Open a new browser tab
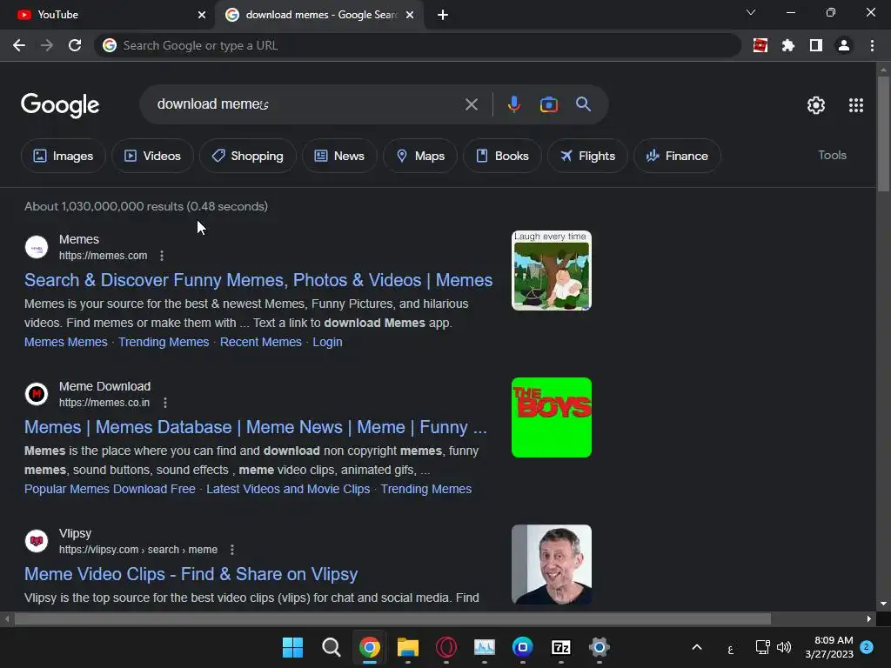891x668 pixels. (x=443, y=15)
